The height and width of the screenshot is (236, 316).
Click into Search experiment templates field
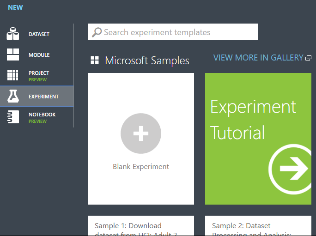(173, 32)
